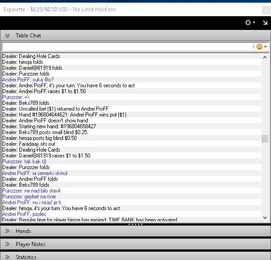Screen dimensions: 271x260
Task: Click the Espinette table title text
Action: [59, 9]
